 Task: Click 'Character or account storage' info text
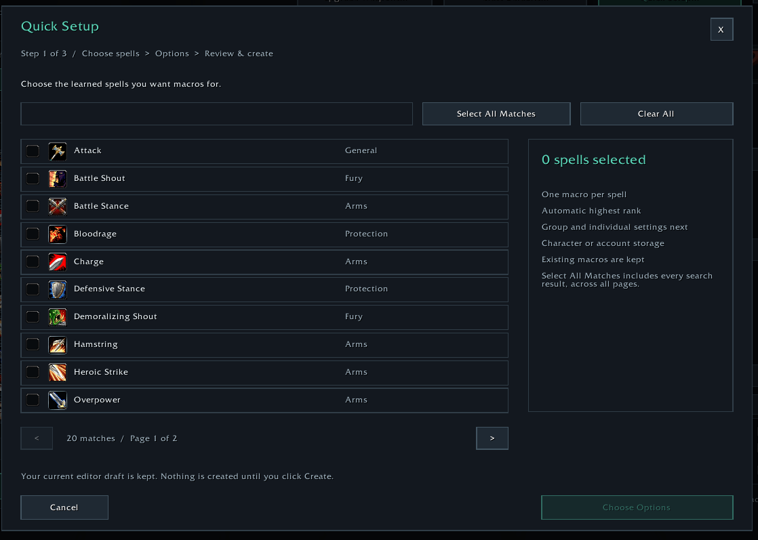tap(603, 243)
